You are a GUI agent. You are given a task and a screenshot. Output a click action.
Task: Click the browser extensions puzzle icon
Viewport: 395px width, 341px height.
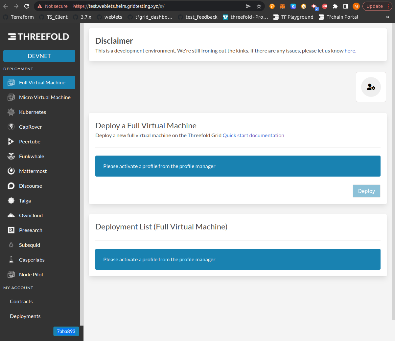click(335, 6)
